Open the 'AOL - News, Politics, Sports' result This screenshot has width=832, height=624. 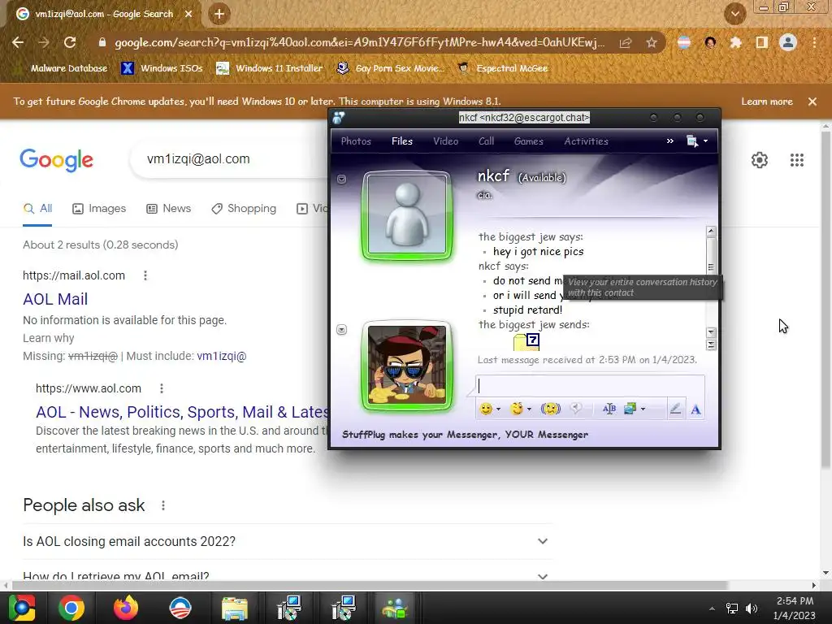click(182, 412)
